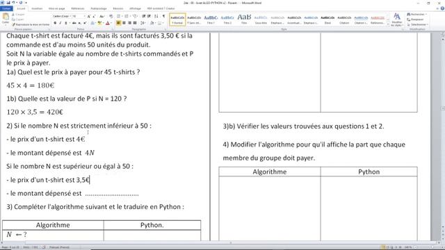Screen dimensions: 445x250
Task: Click the blue Help question mark icon
Action: tap(442, 8)
